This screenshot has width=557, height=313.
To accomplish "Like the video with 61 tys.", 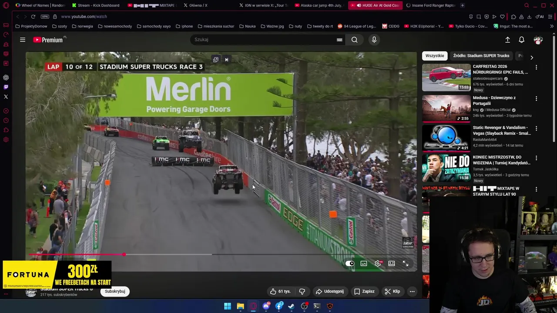I will (280, 291).
